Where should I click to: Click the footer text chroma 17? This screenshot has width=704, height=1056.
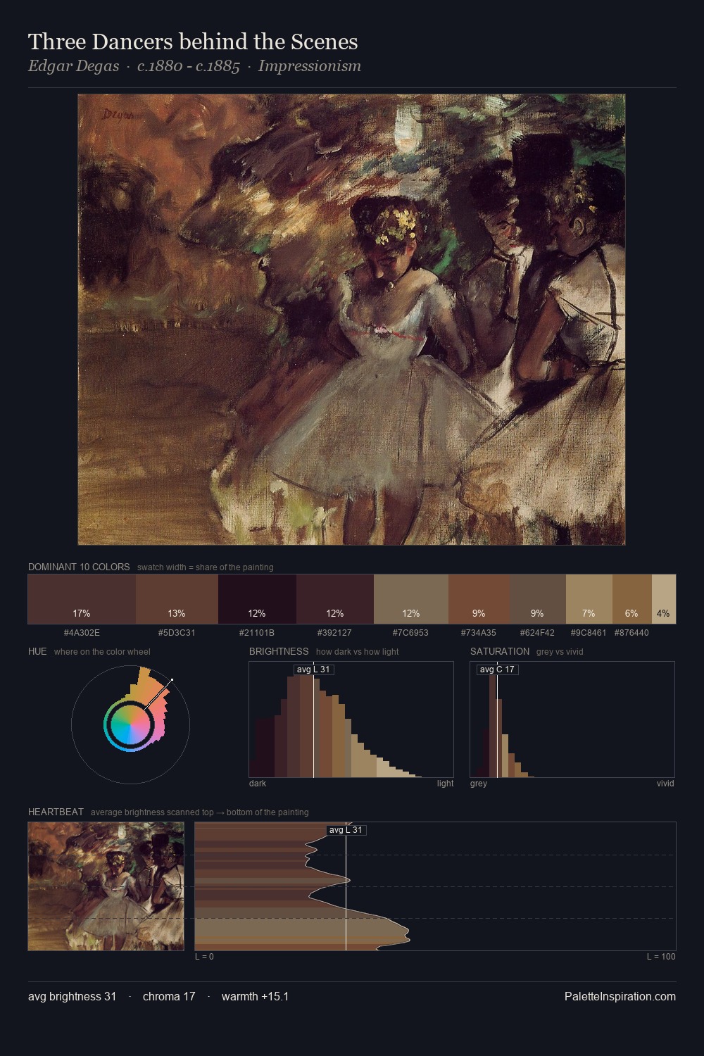click(169, 996)
